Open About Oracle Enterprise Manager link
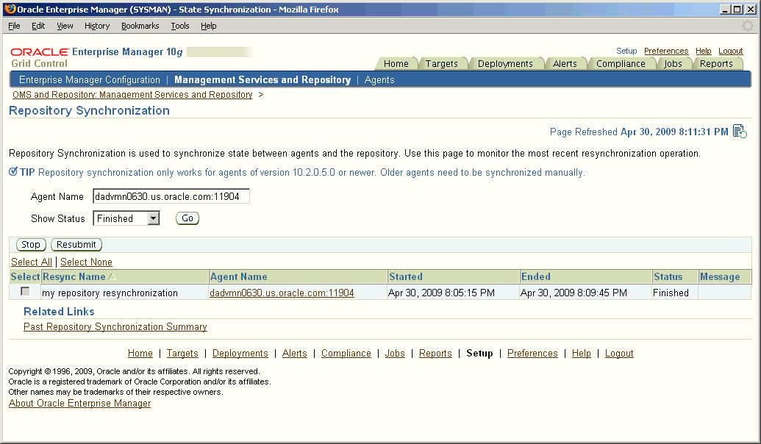This screenshot has width=761, height=444. pos(79,404)
